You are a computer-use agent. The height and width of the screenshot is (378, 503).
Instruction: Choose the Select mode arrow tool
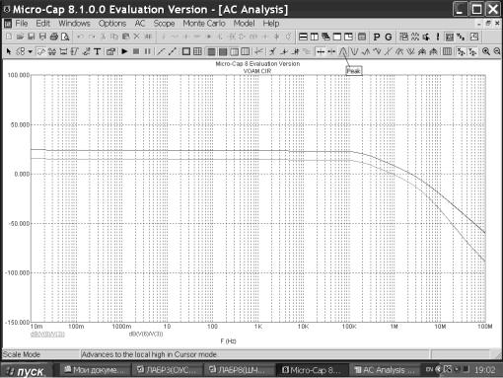coord(9,51)
